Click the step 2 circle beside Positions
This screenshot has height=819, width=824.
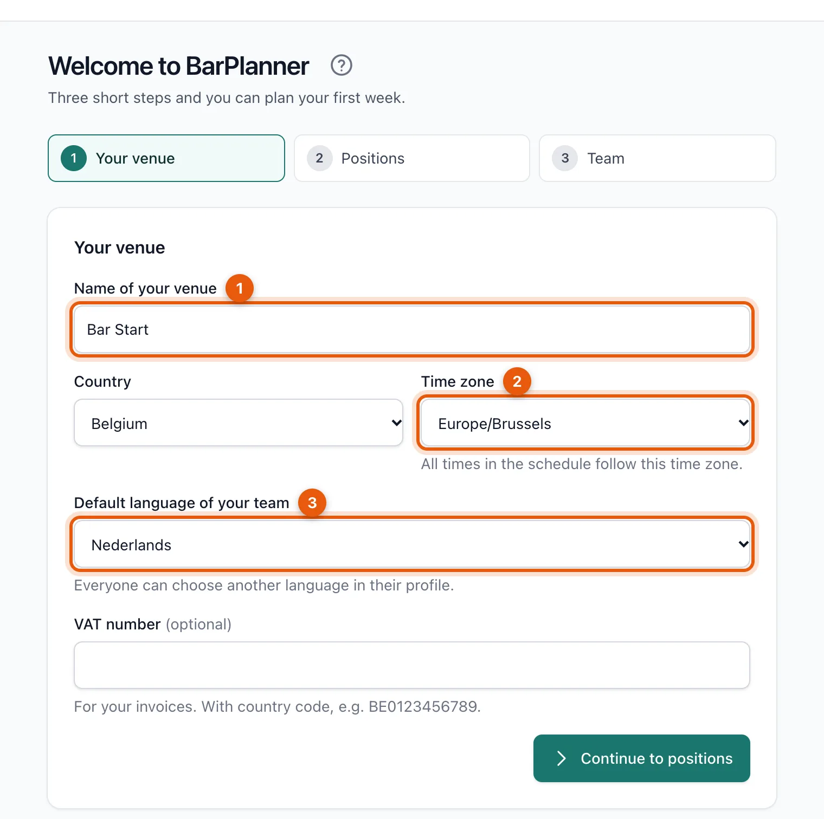point(319,158)
